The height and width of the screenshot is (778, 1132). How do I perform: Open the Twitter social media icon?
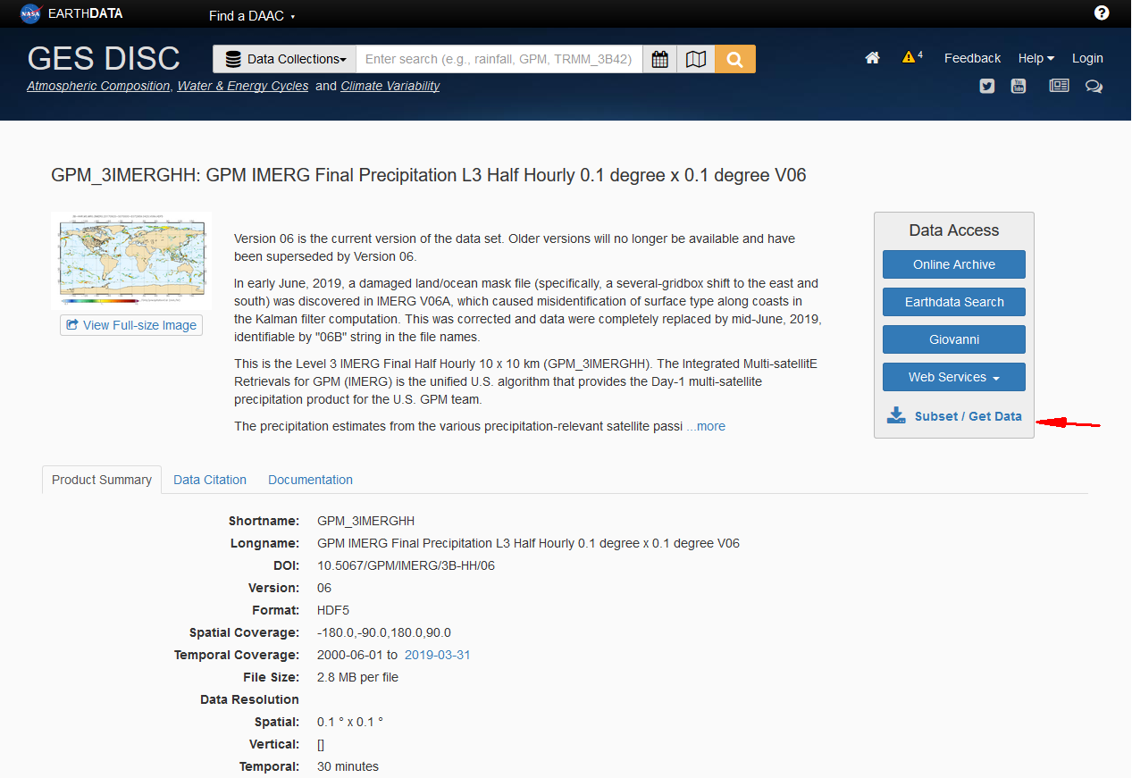[x=986, y=86]
